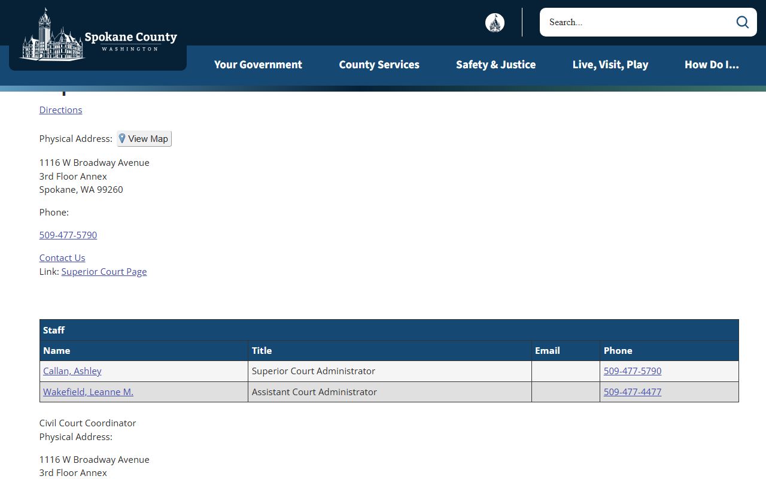Image resolution: width=766 pixels, height=479 pixels.
Task: Open the Directions link
Action: (x=60, y=110)
